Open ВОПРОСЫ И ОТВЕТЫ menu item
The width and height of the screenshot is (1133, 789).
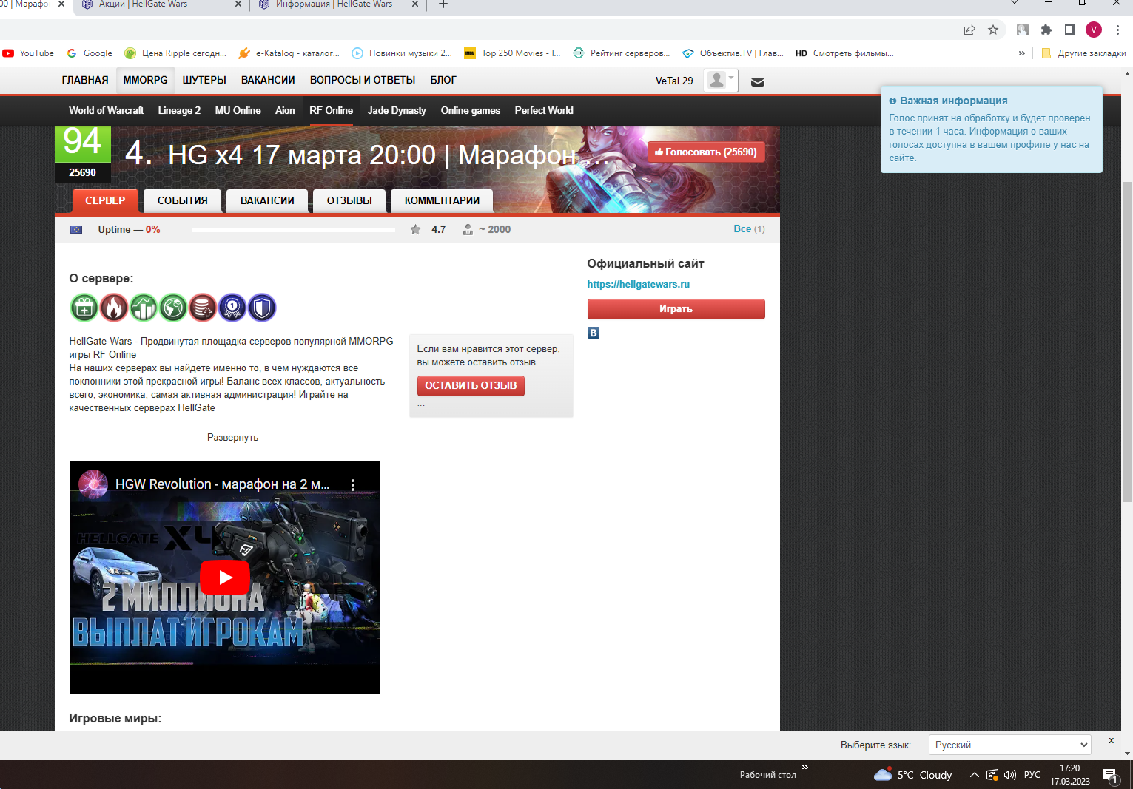[363, 80]
